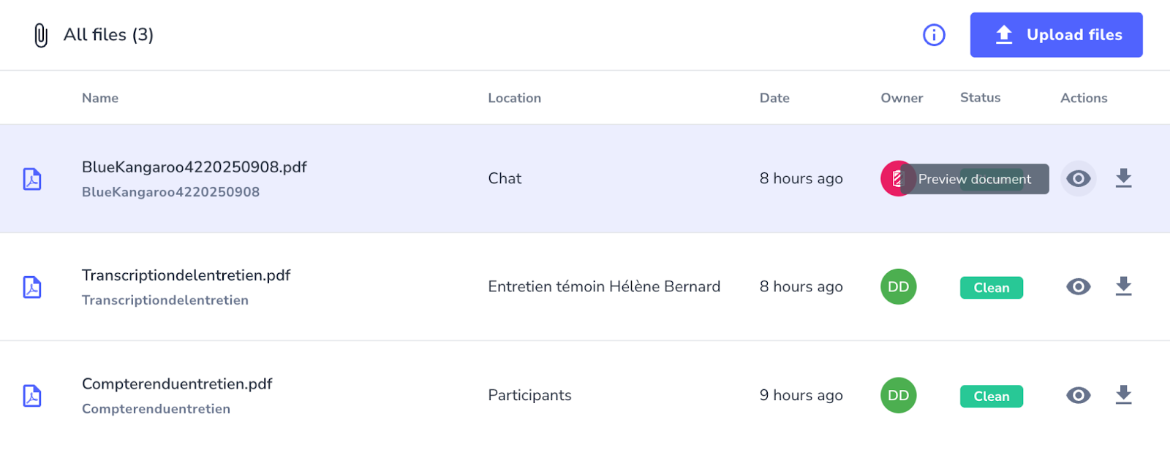1170x455 pixels.
Task: Sort files by the Date column header
Action: pos(774,98)
